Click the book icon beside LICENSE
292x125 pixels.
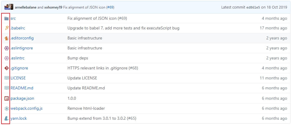(6, 78)
